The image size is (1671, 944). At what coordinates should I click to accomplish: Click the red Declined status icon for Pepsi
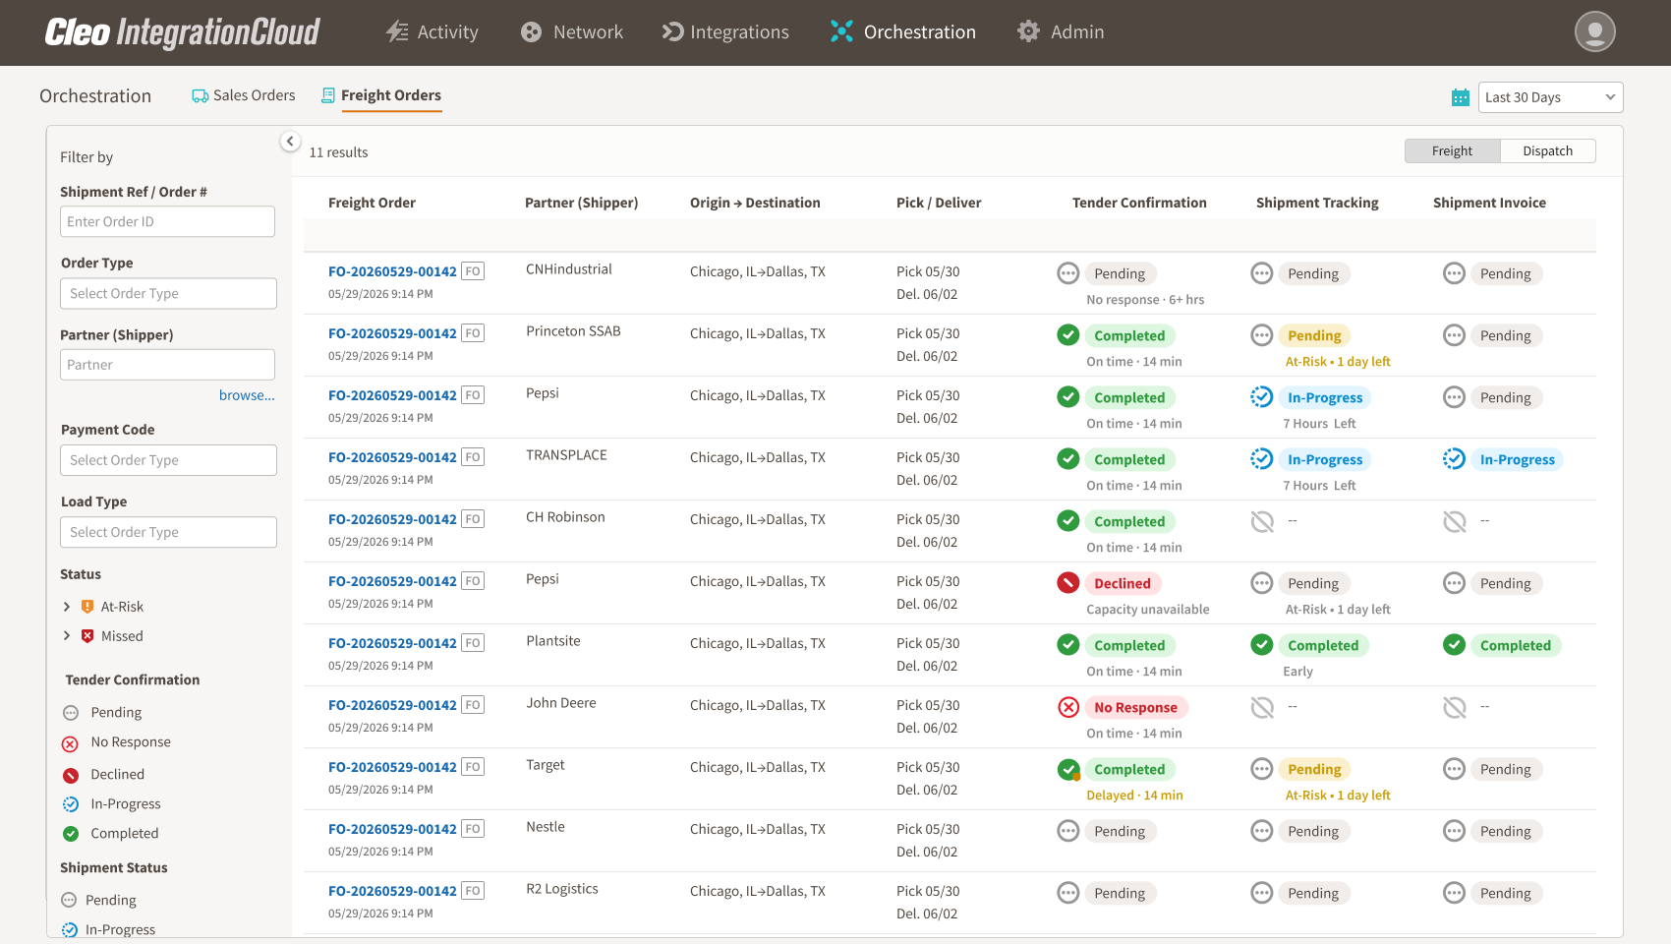click(x=1068, y=583)
